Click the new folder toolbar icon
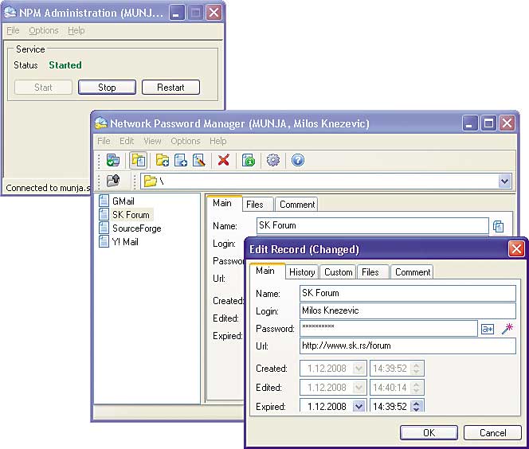This screenshot has height=449, width=529. (x=163, y=161)
